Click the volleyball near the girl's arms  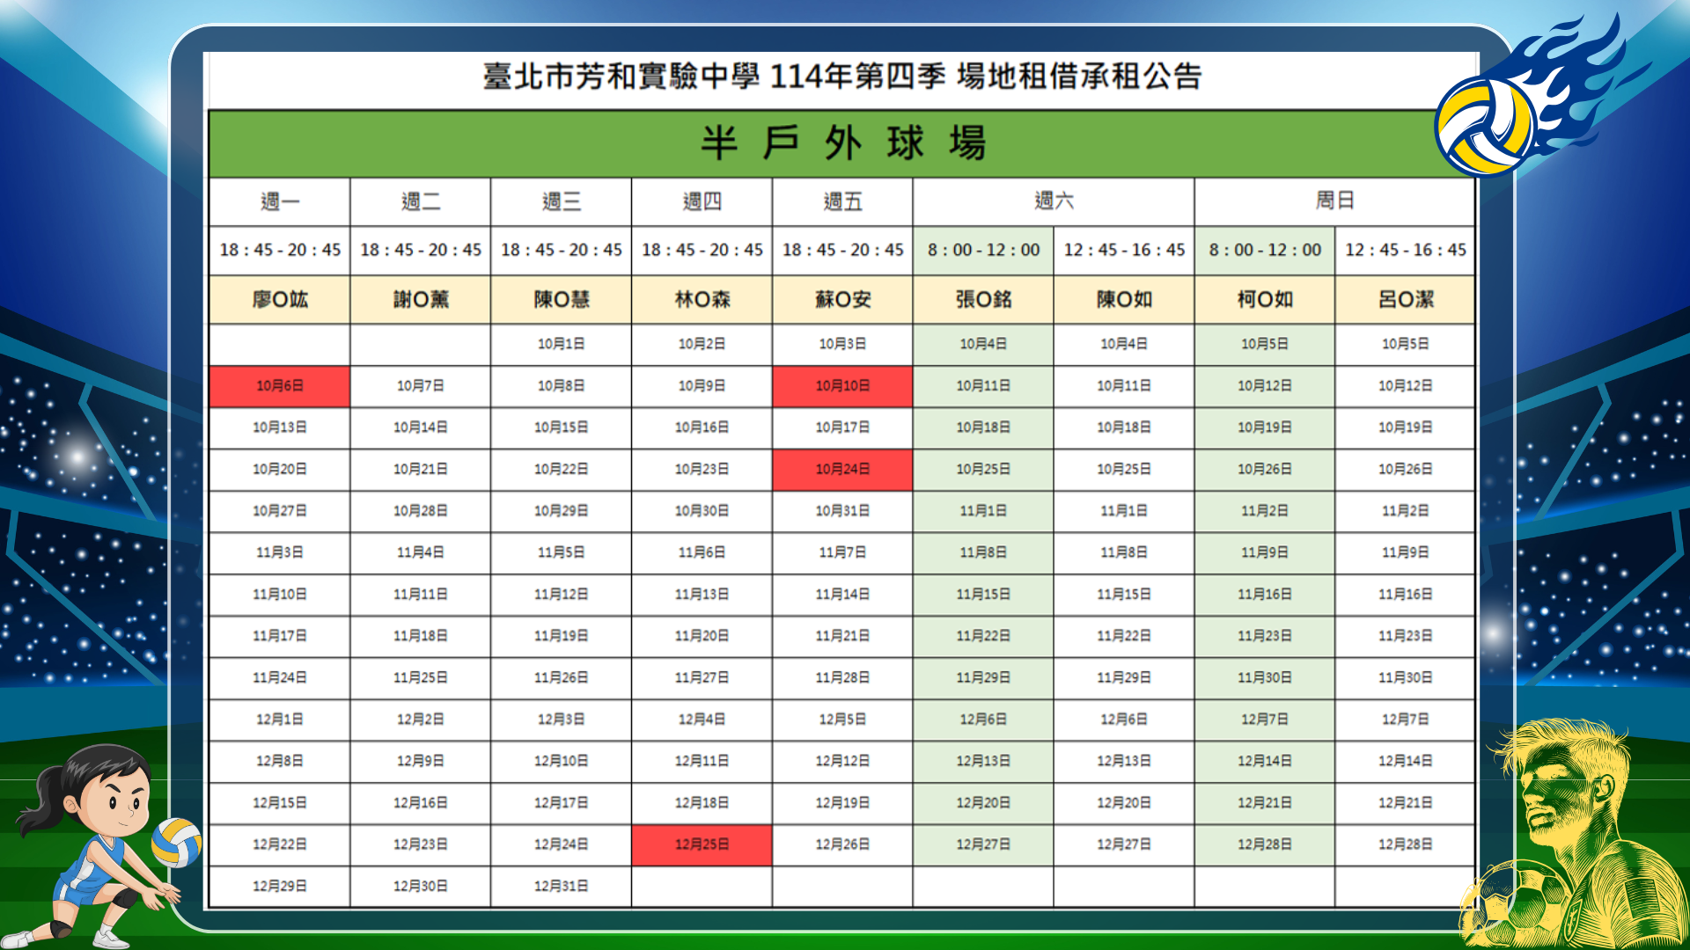click(176, 843)
